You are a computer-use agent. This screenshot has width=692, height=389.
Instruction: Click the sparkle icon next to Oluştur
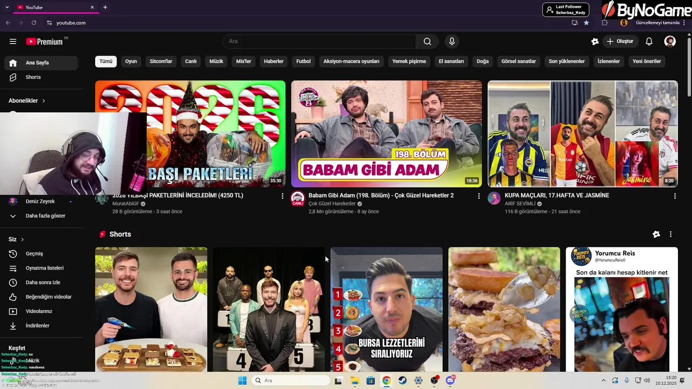[x=595, y=42]
